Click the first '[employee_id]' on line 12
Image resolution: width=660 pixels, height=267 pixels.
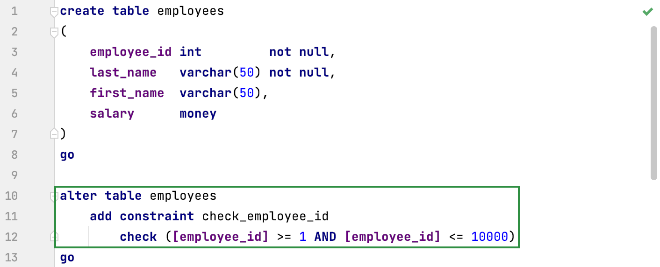[x=221, y=237]
